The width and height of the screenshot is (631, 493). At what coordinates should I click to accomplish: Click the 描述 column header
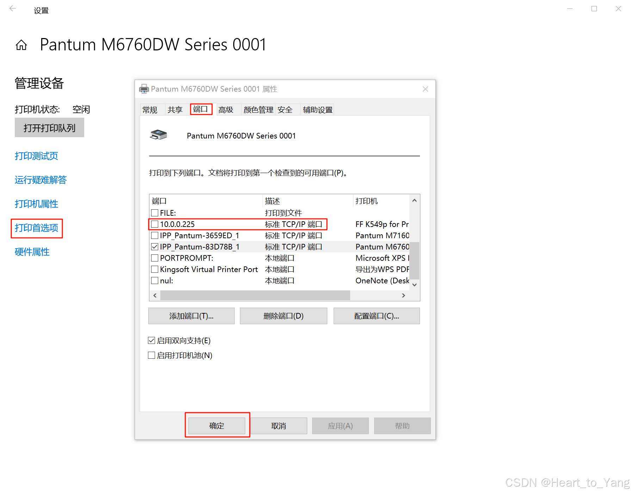[308, 201]
